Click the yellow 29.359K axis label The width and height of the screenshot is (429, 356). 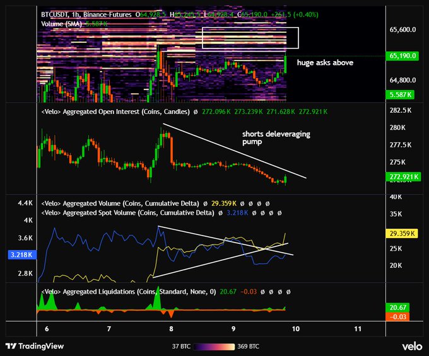(x=402, y=234)
